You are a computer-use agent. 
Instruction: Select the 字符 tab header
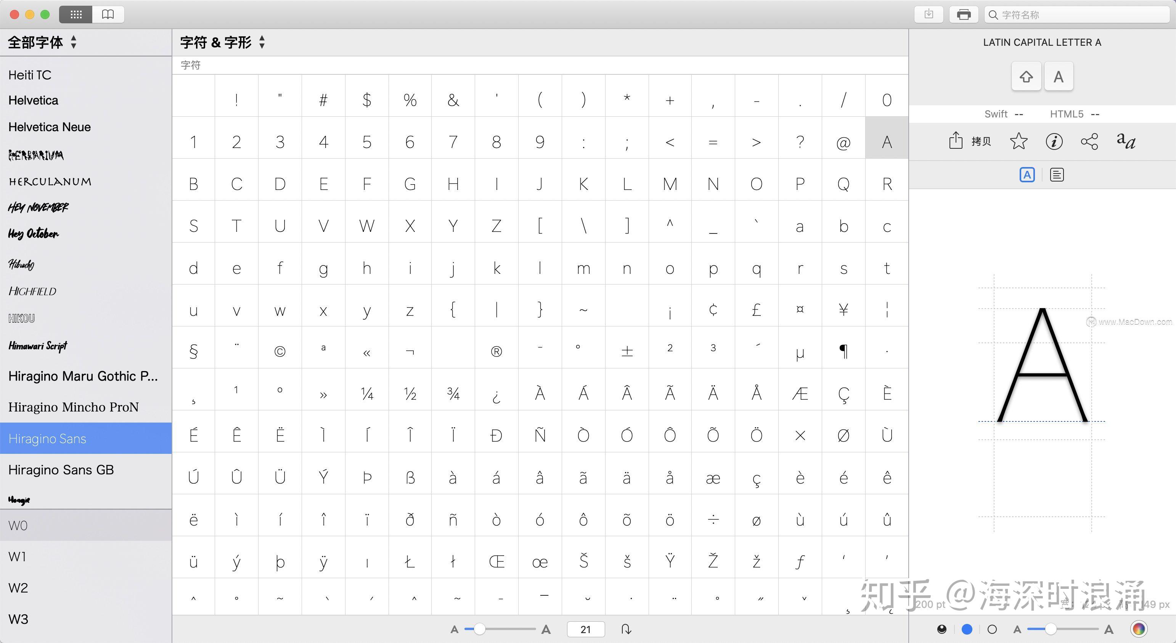tap(190, 65)
